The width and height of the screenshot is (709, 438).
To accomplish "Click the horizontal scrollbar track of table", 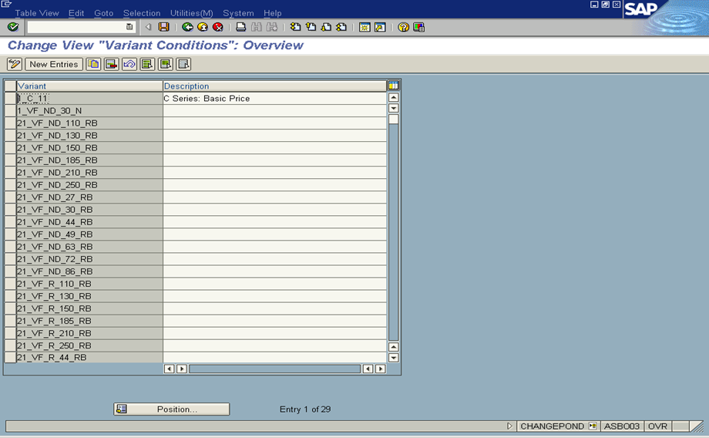I will (x=274, y=369).
